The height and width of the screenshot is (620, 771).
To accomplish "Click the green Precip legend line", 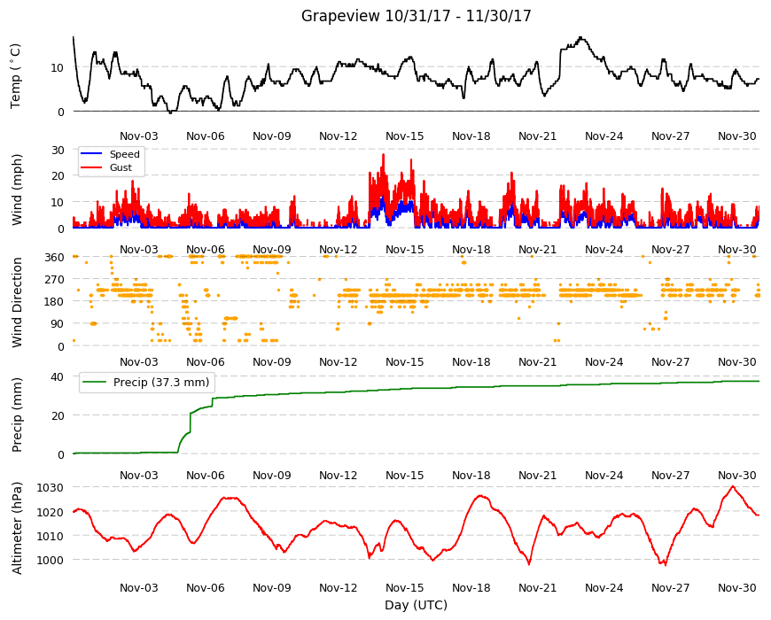I will coord(95,382).
